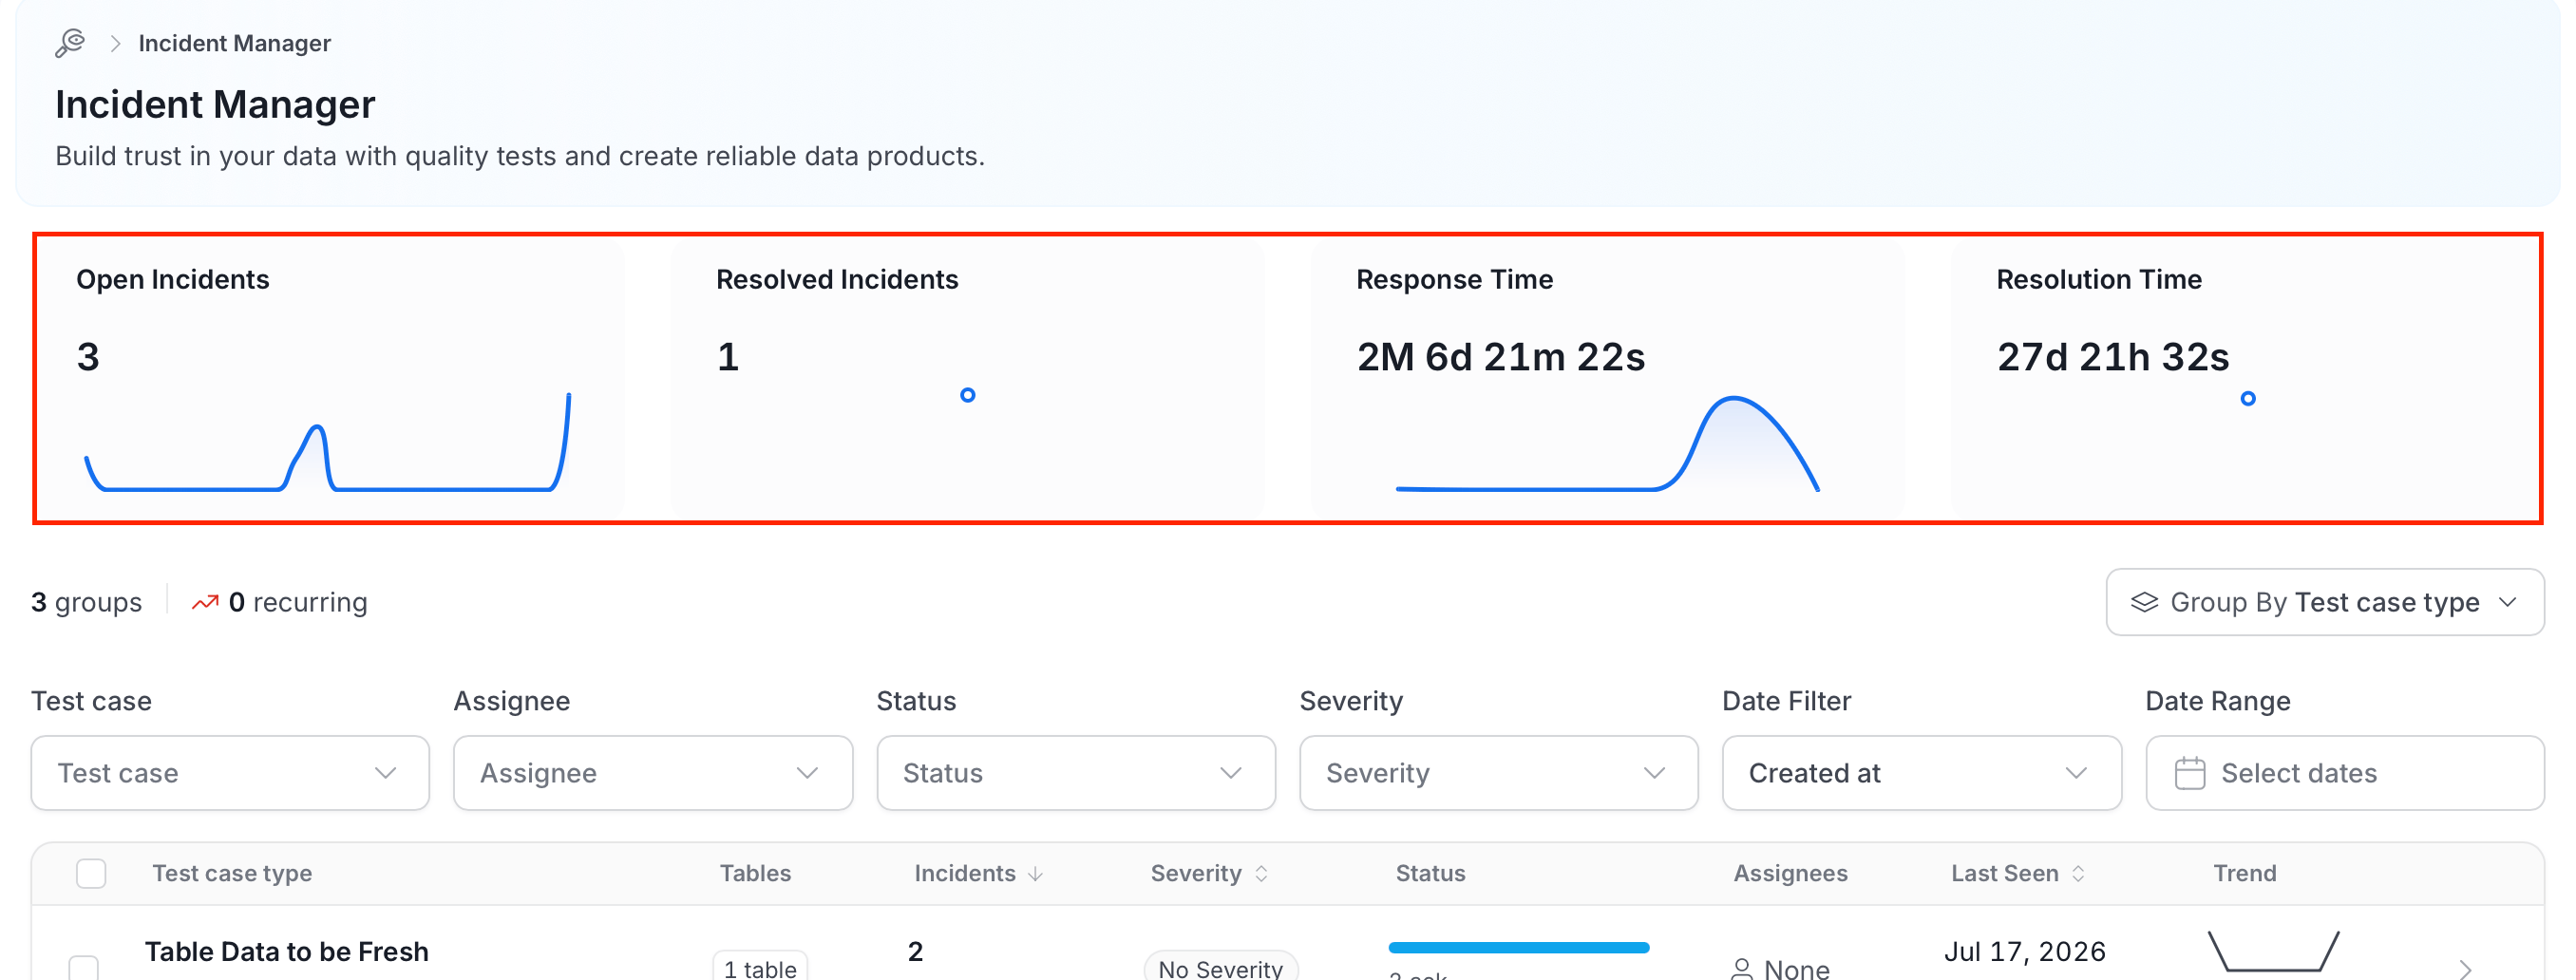Sort by the Last Seen column icon
The image size is (2576, 980).
tap(2078, 874)
